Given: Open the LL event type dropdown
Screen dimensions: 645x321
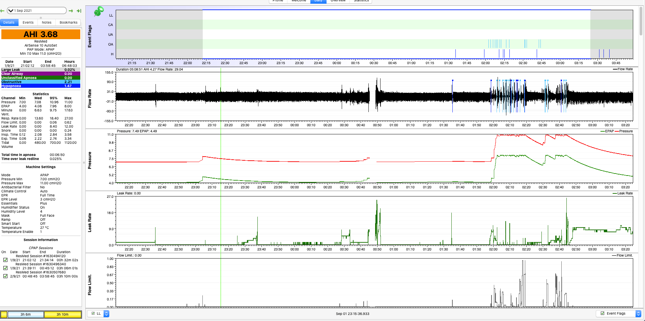Looking at the screenshot, I should point(98,314).
